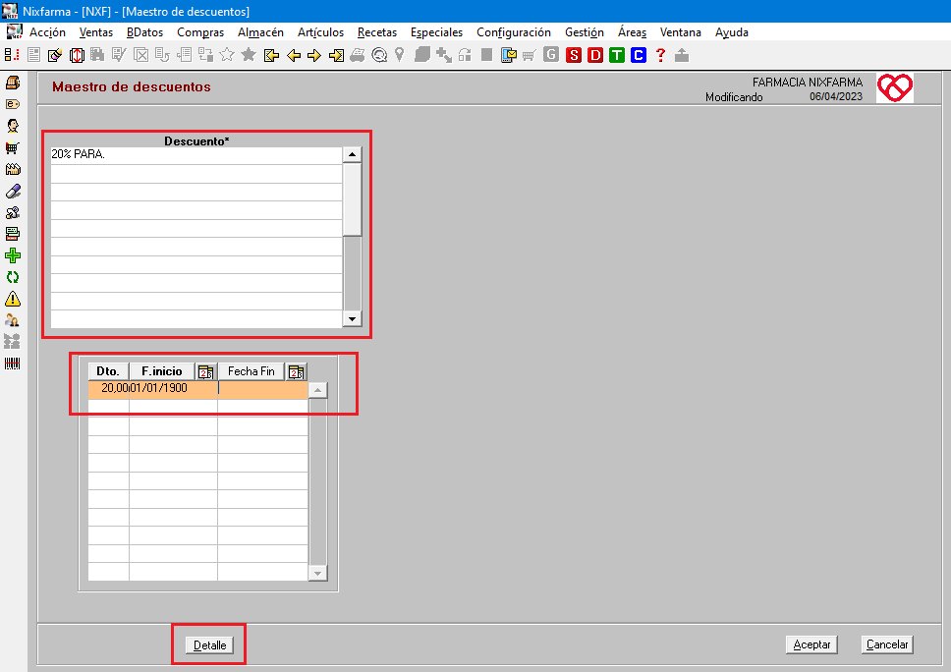Viewport: 951px width, 672px height.
Task: Click the red D toolbar button
Action: point(595,55)
